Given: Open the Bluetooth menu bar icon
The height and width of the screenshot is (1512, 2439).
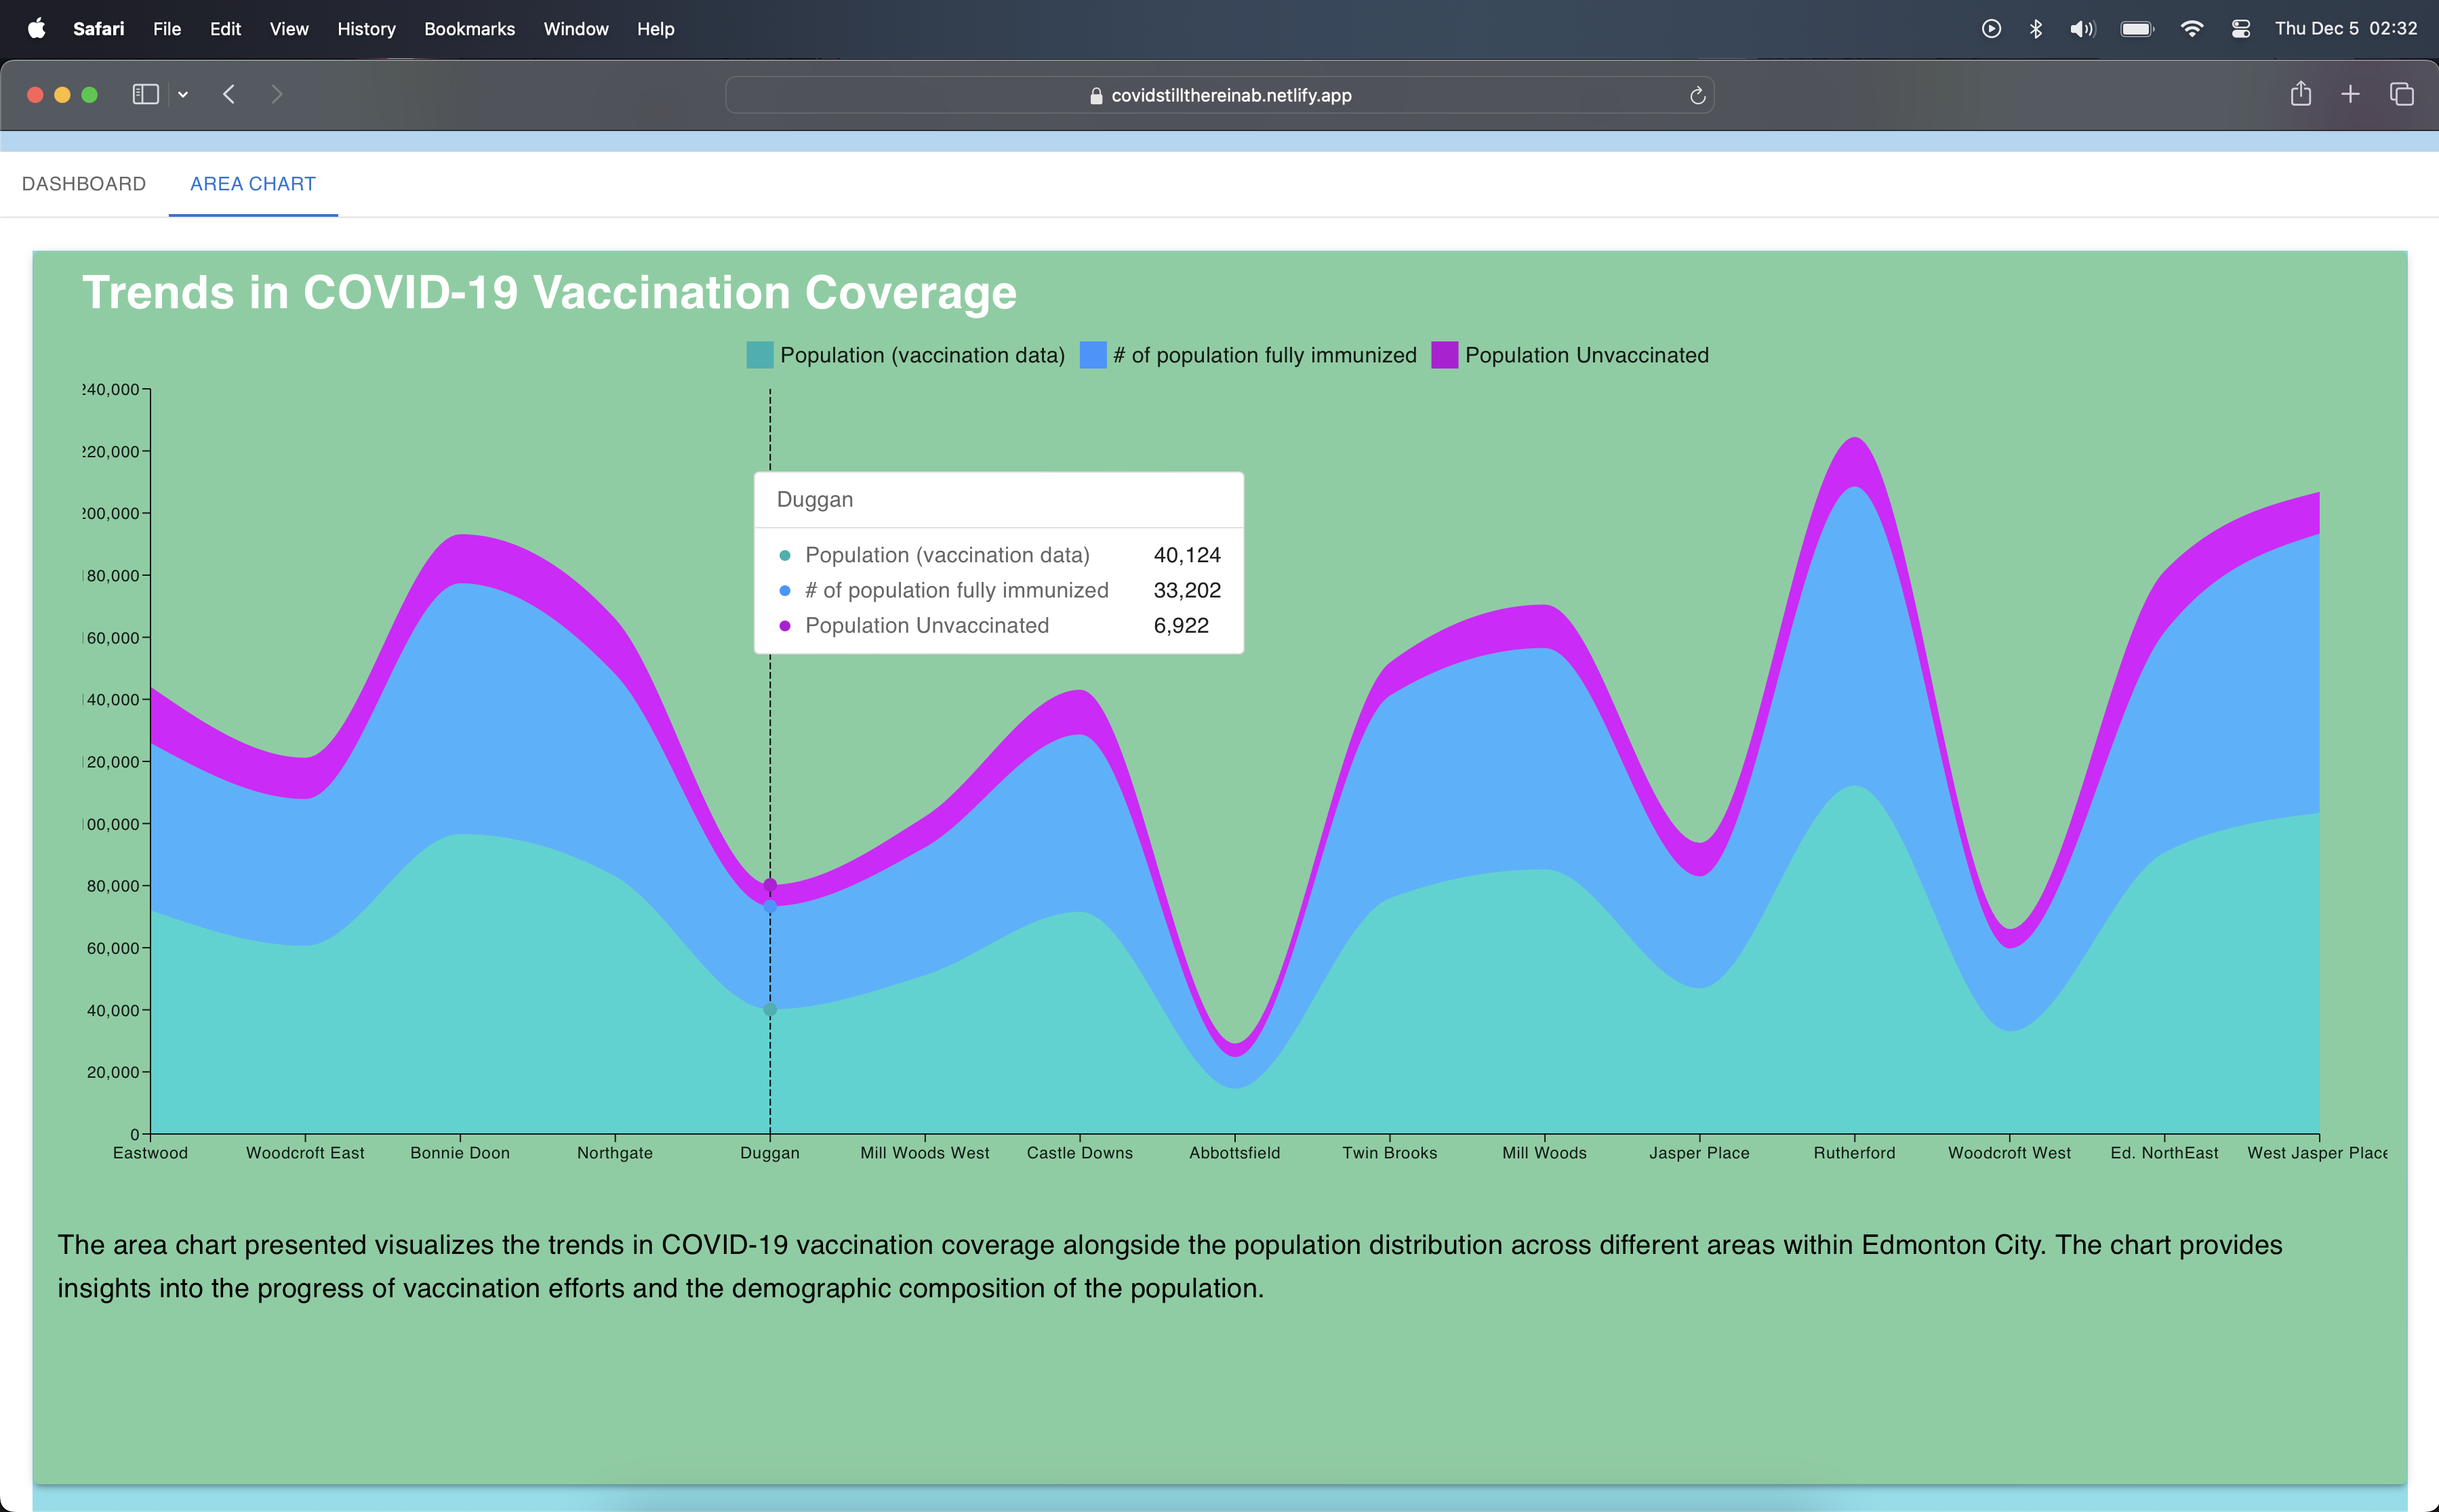Looking at the screenshot, I should click(2035, 29).
